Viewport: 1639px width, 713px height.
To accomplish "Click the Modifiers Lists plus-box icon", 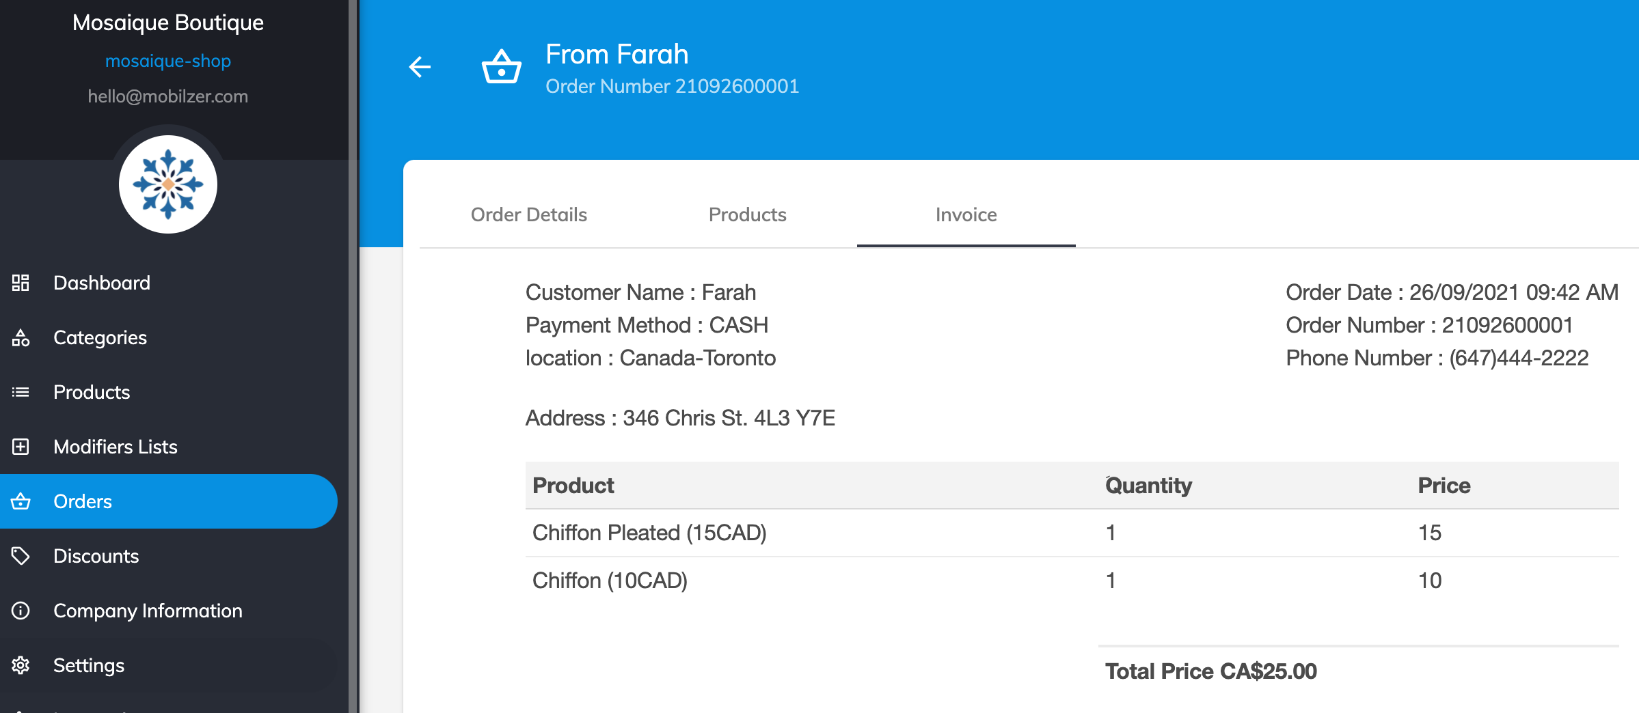I will 21,447.
